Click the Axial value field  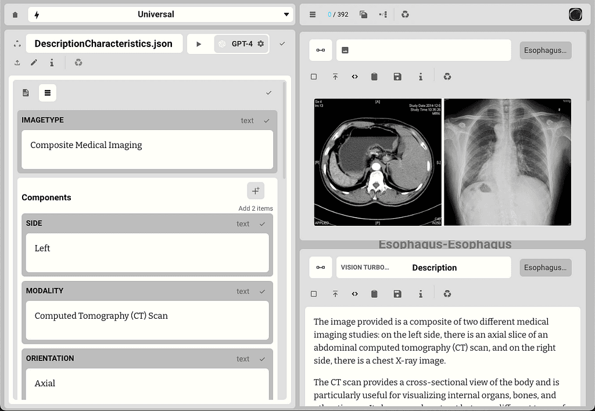[147, 384]
